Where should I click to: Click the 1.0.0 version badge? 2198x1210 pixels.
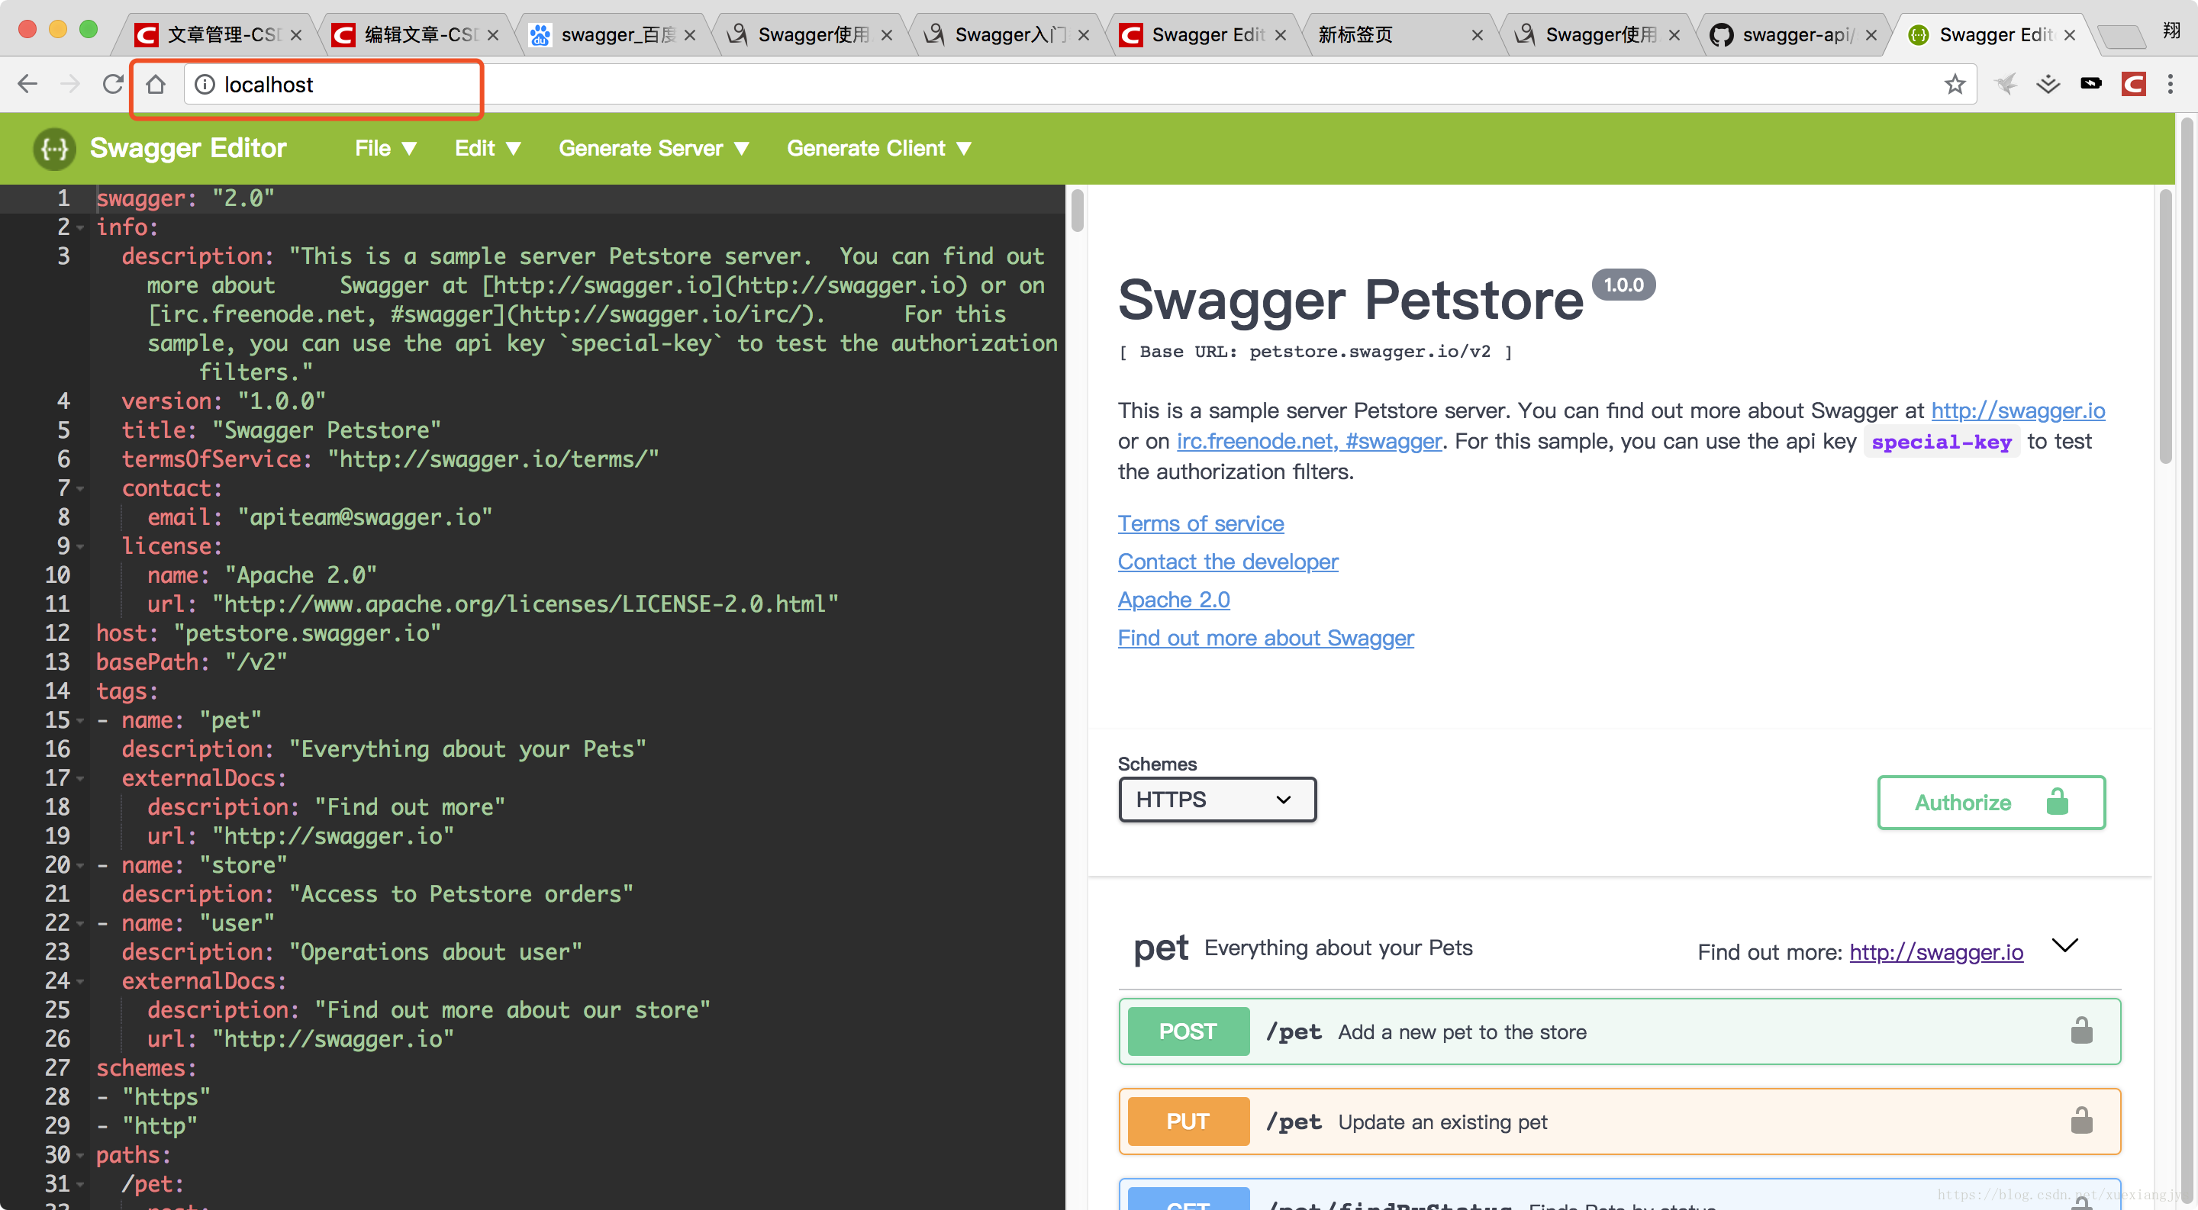coord(1623,285)
